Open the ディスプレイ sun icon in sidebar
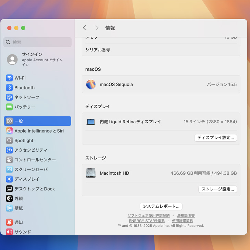The width and height of the screenshot is (250, 250). (9, 179)
